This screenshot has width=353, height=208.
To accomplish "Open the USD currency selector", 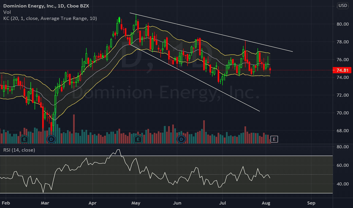I will (343, 5).
